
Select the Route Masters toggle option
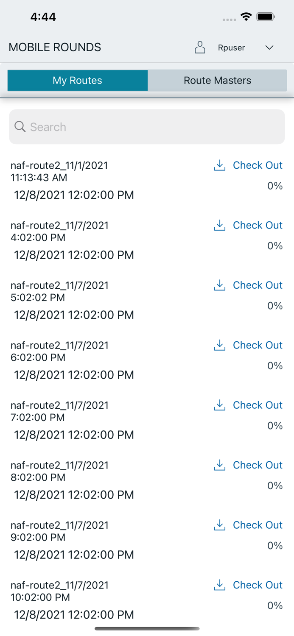[217, 80]
